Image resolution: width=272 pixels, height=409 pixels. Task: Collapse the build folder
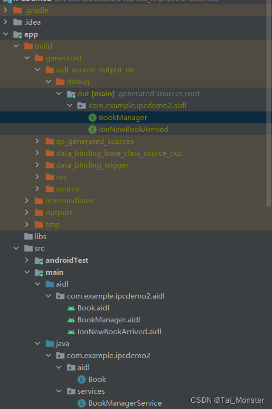click(16, 46)
